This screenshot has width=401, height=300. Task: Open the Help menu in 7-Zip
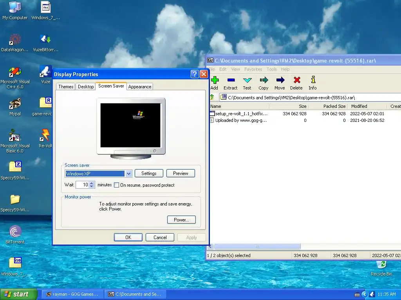click(x=285, y=69)
